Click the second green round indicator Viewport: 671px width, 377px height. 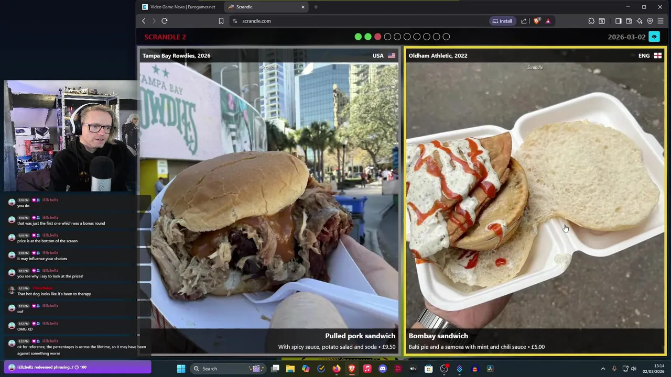(368, 37)
